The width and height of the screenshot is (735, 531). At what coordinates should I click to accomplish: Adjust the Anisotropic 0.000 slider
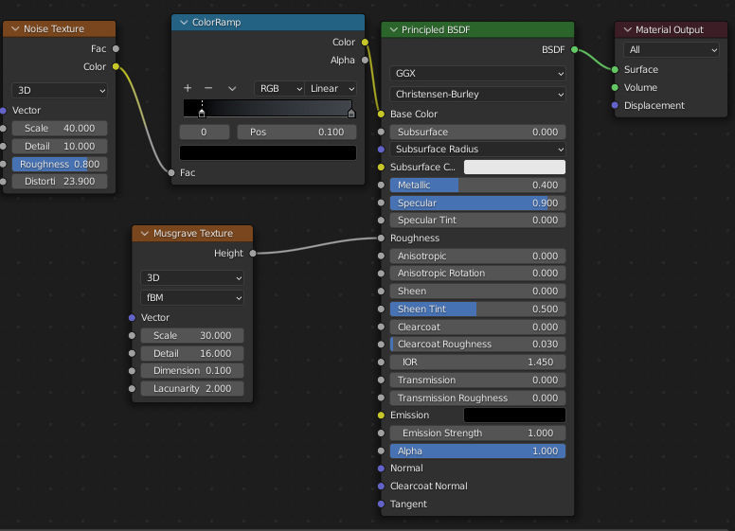coord(477,257)
